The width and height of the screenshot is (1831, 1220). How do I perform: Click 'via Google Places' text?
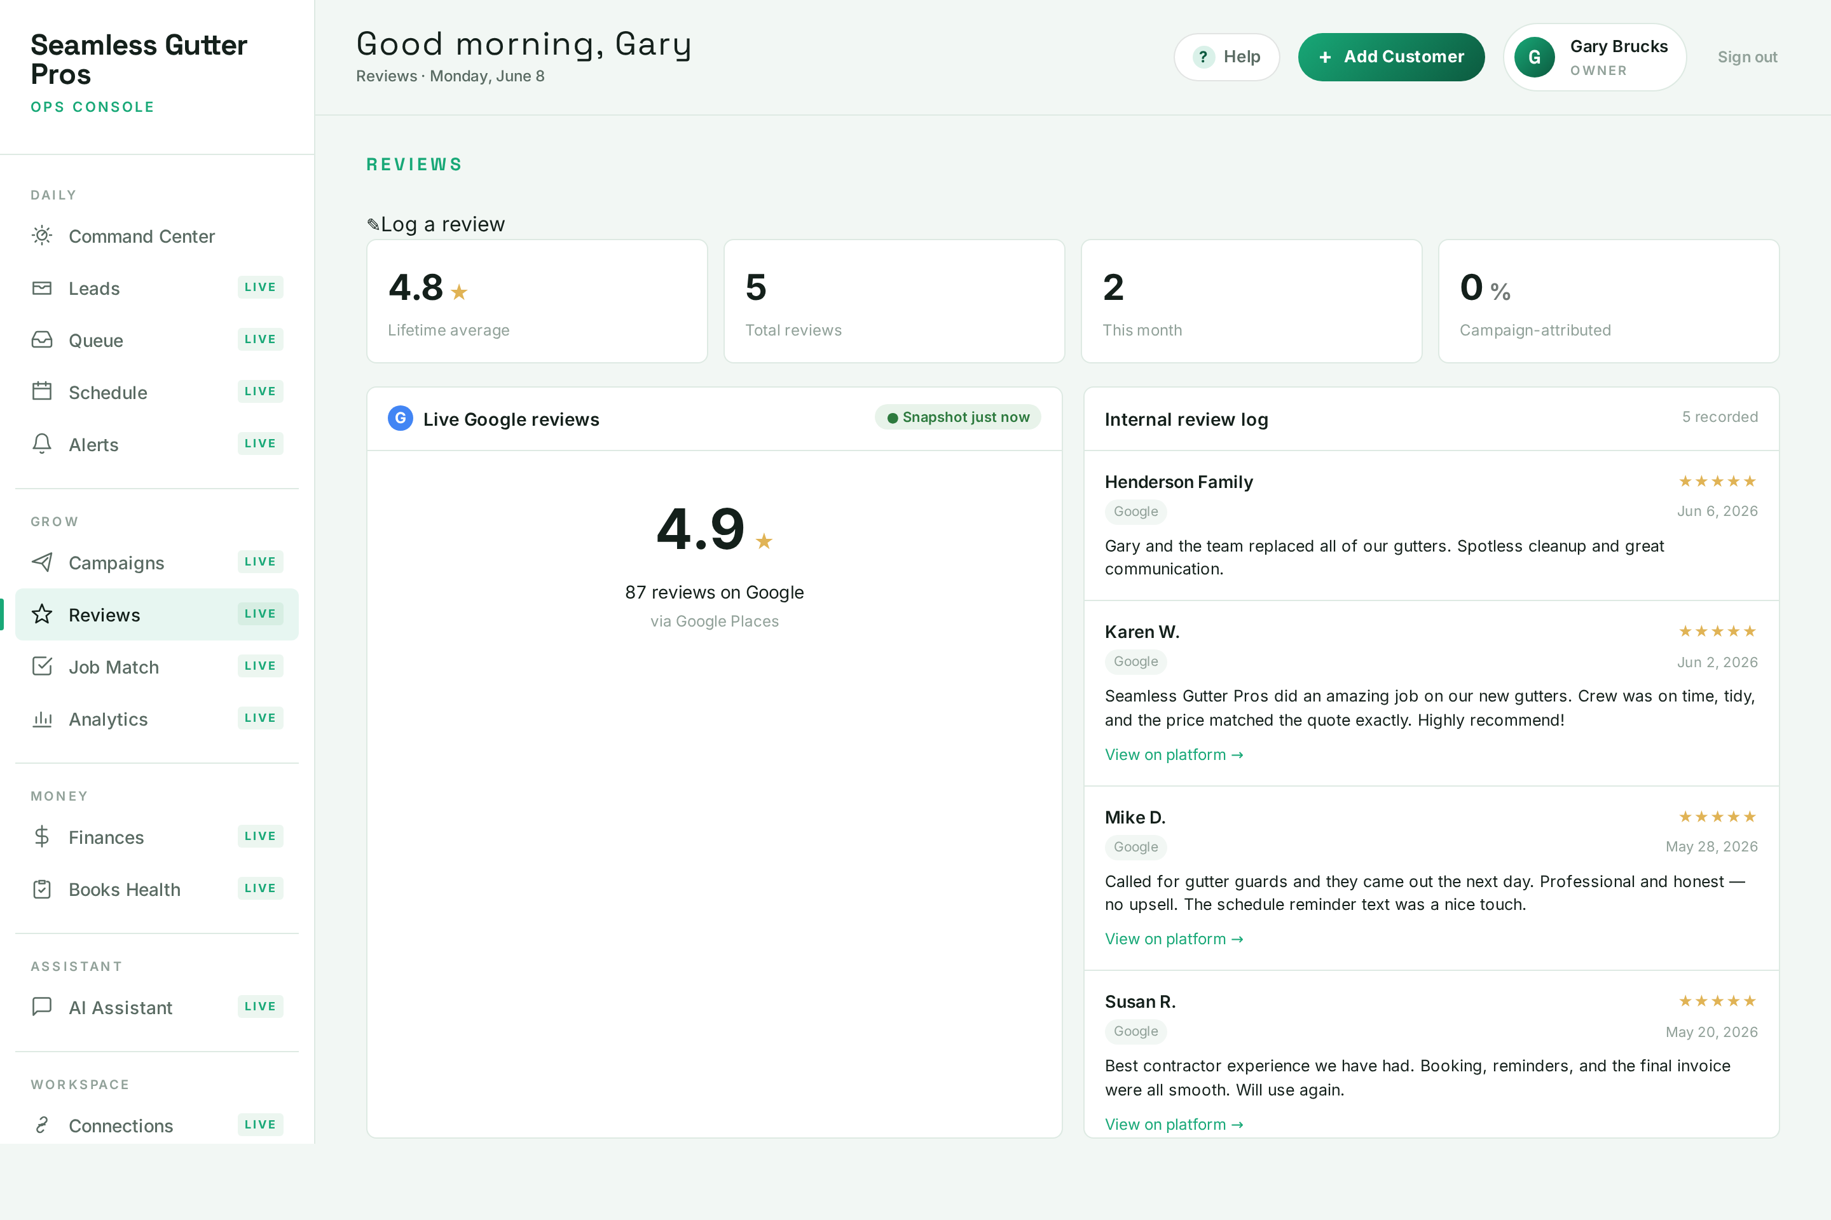[714, 621]
